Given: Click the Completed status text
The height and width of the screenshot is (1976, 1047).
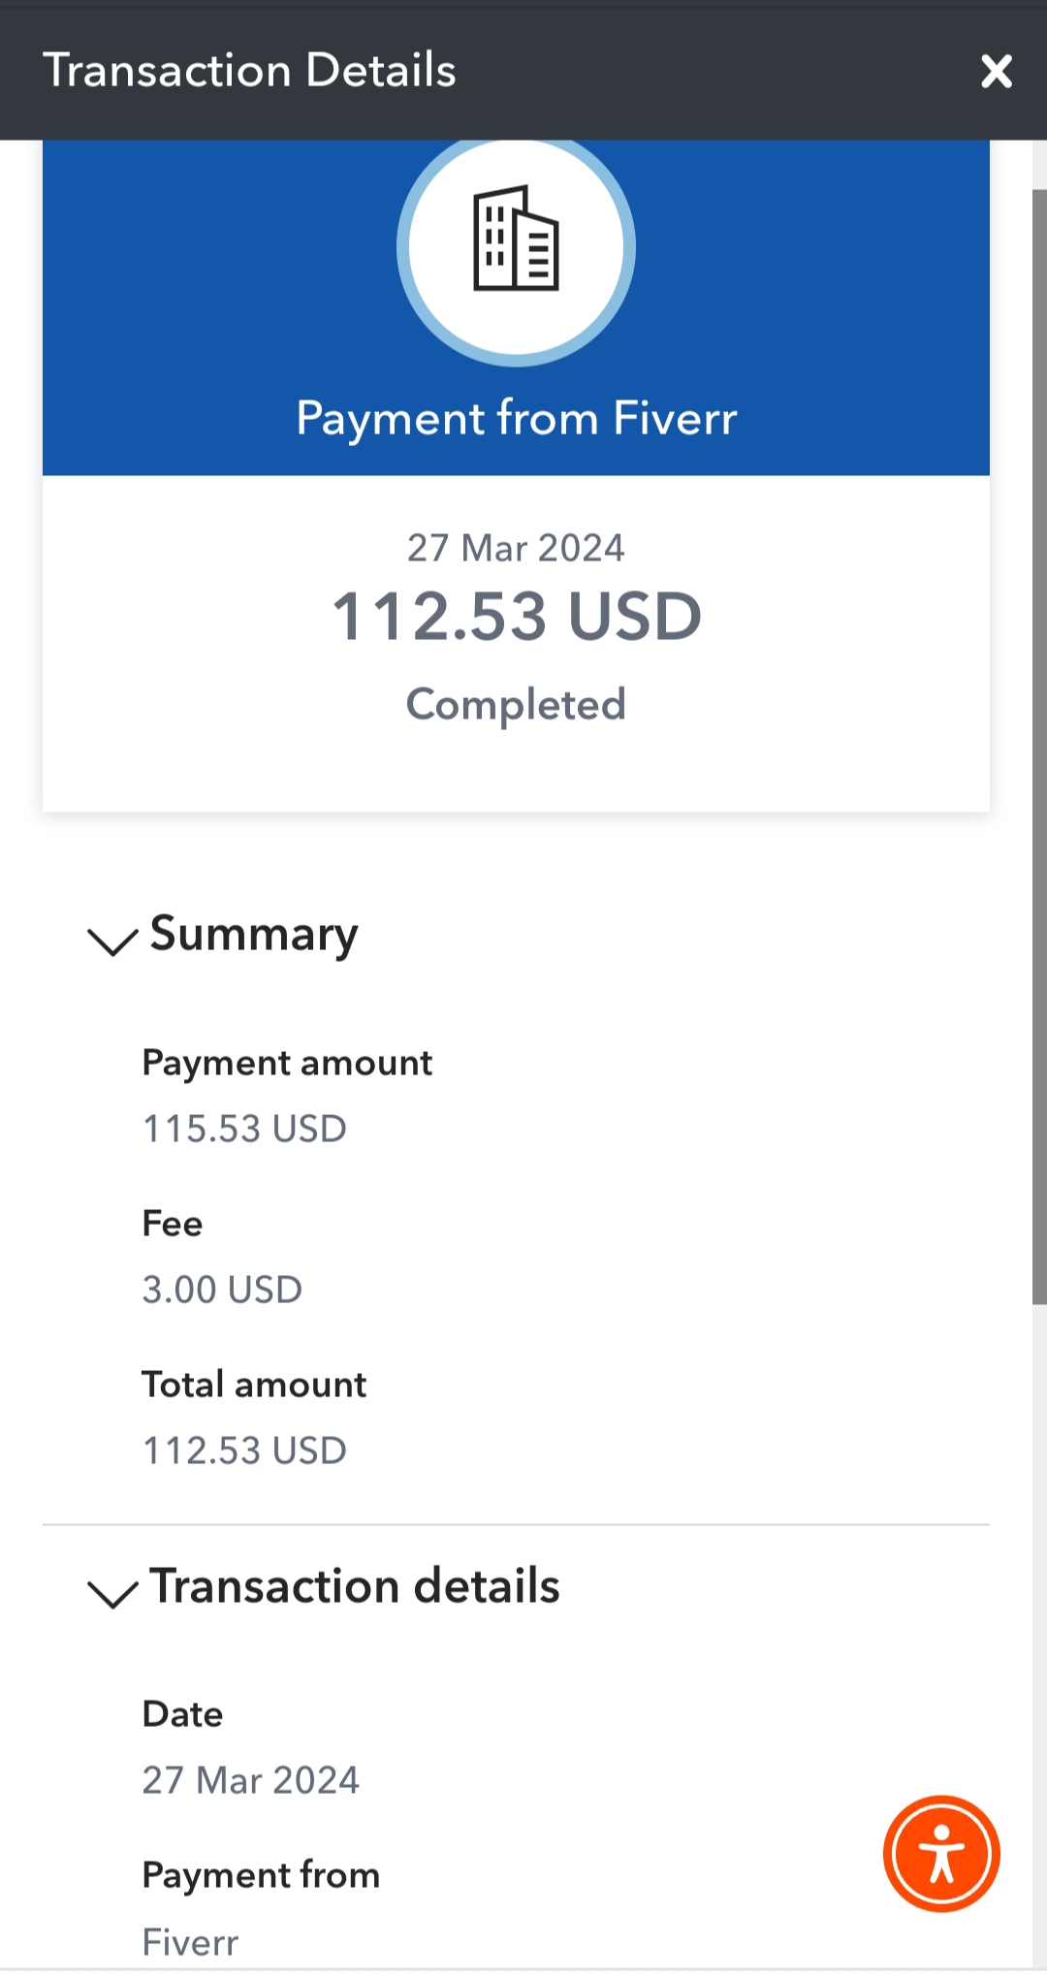Looking at the screenshot, I should coord(516,705).
